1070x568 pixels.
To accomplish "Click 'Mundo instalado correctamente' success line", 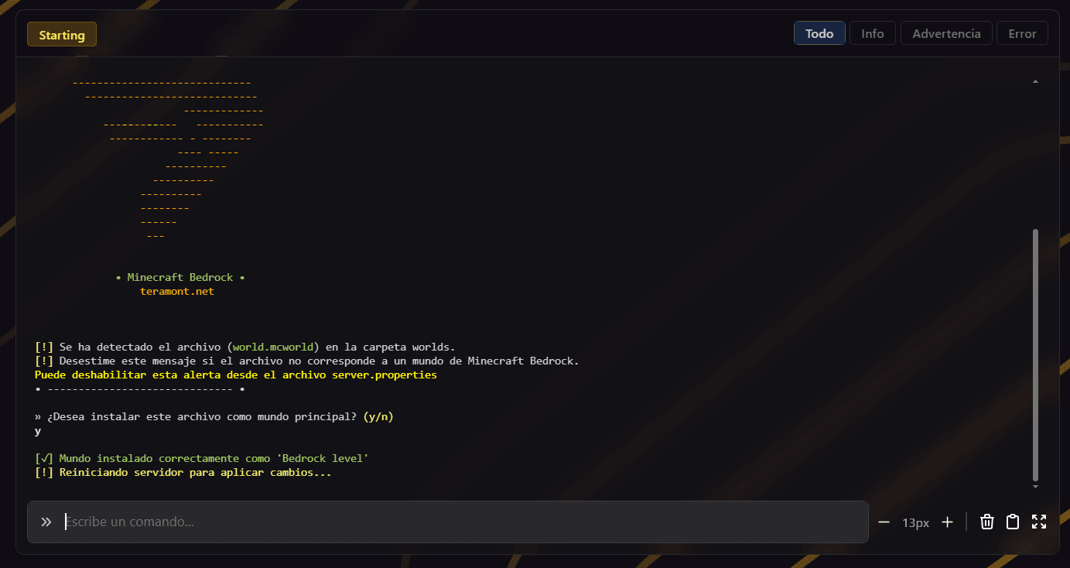I will tap(202, 458).
